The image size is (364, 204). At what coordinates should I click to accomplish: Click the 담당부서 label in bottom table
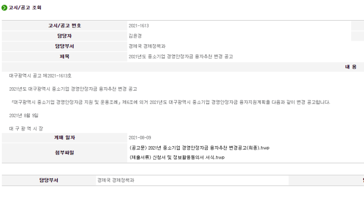point(49,180)
